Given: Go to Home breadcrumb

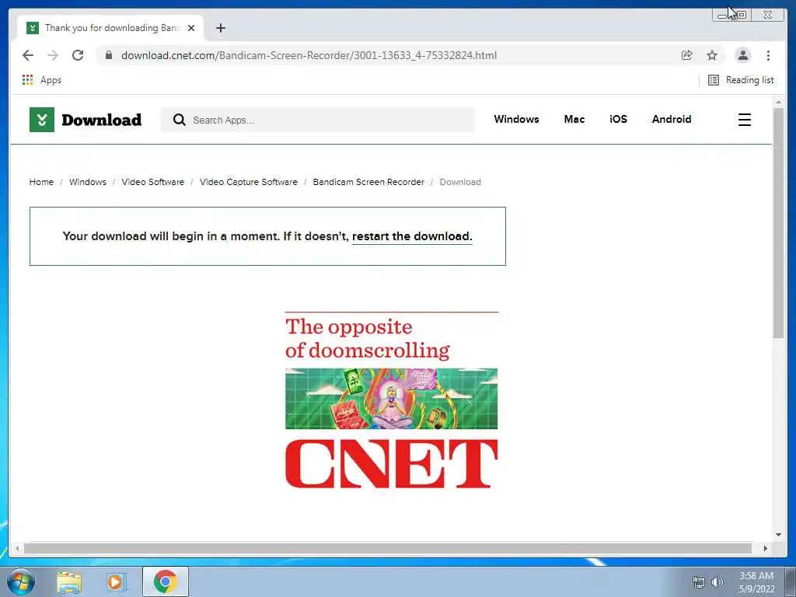Looking at the screenshot, I should [41, 182].
